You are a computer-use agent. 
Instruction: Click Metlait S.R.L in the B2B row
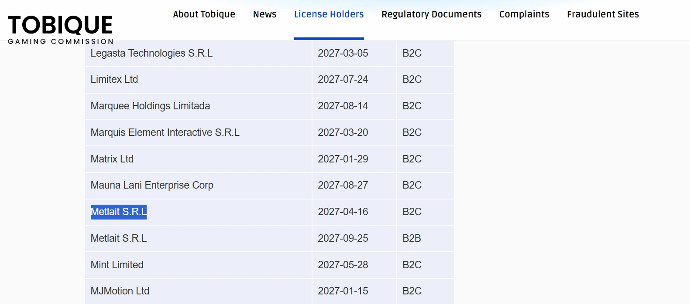pyautogui.click(x=119, y=238)
